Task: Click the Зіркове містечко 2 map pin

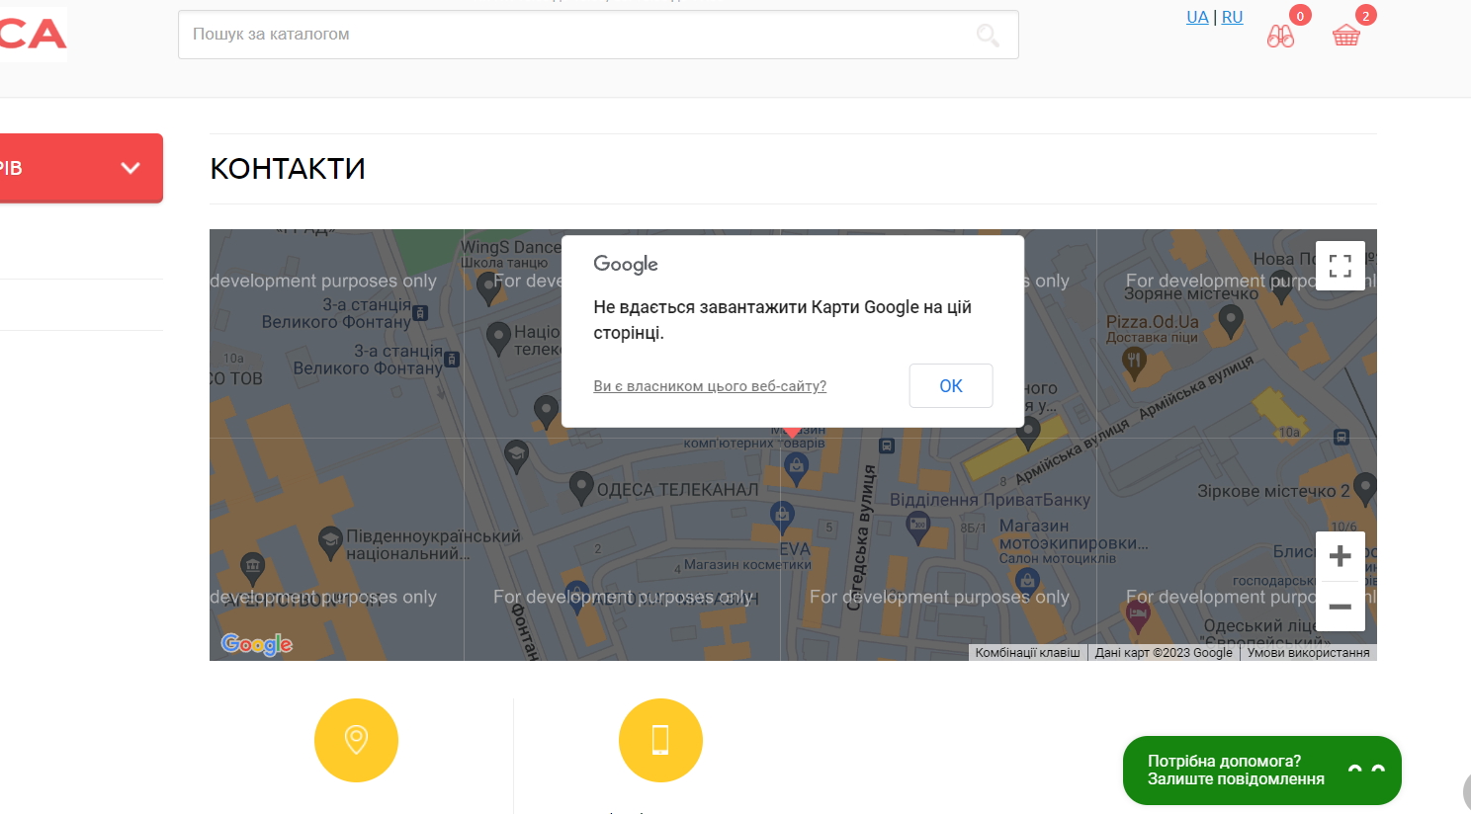Action: 1365,488
